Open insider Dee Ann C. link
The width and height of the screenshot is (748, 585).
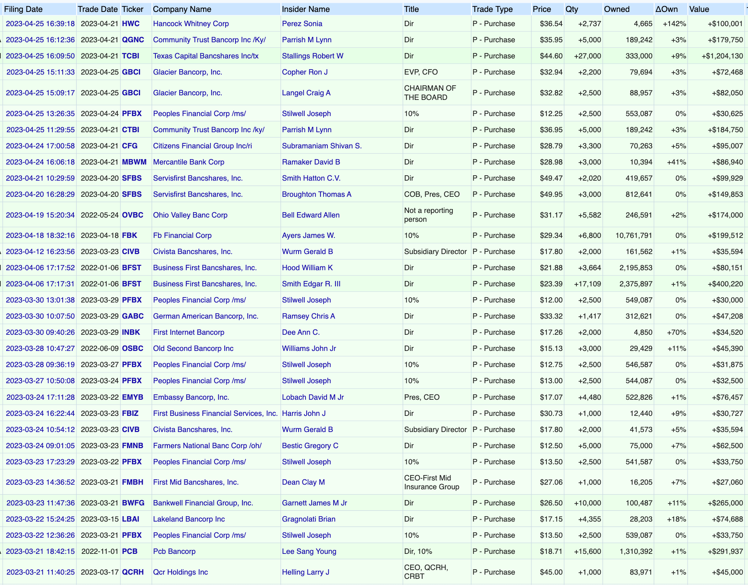point(301,332)
